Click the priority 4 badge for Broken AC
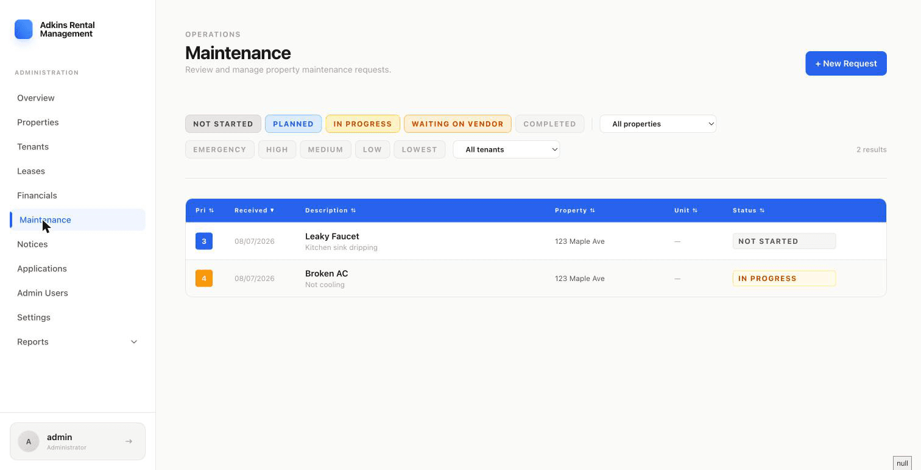921x470 pixels. [x=204, y=279]
